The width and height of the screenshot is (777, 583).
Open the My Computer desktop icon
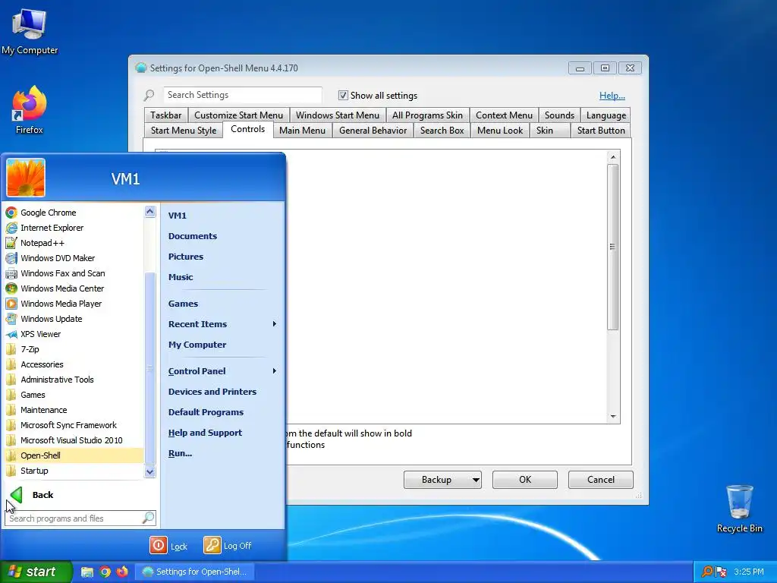[30, 32]
